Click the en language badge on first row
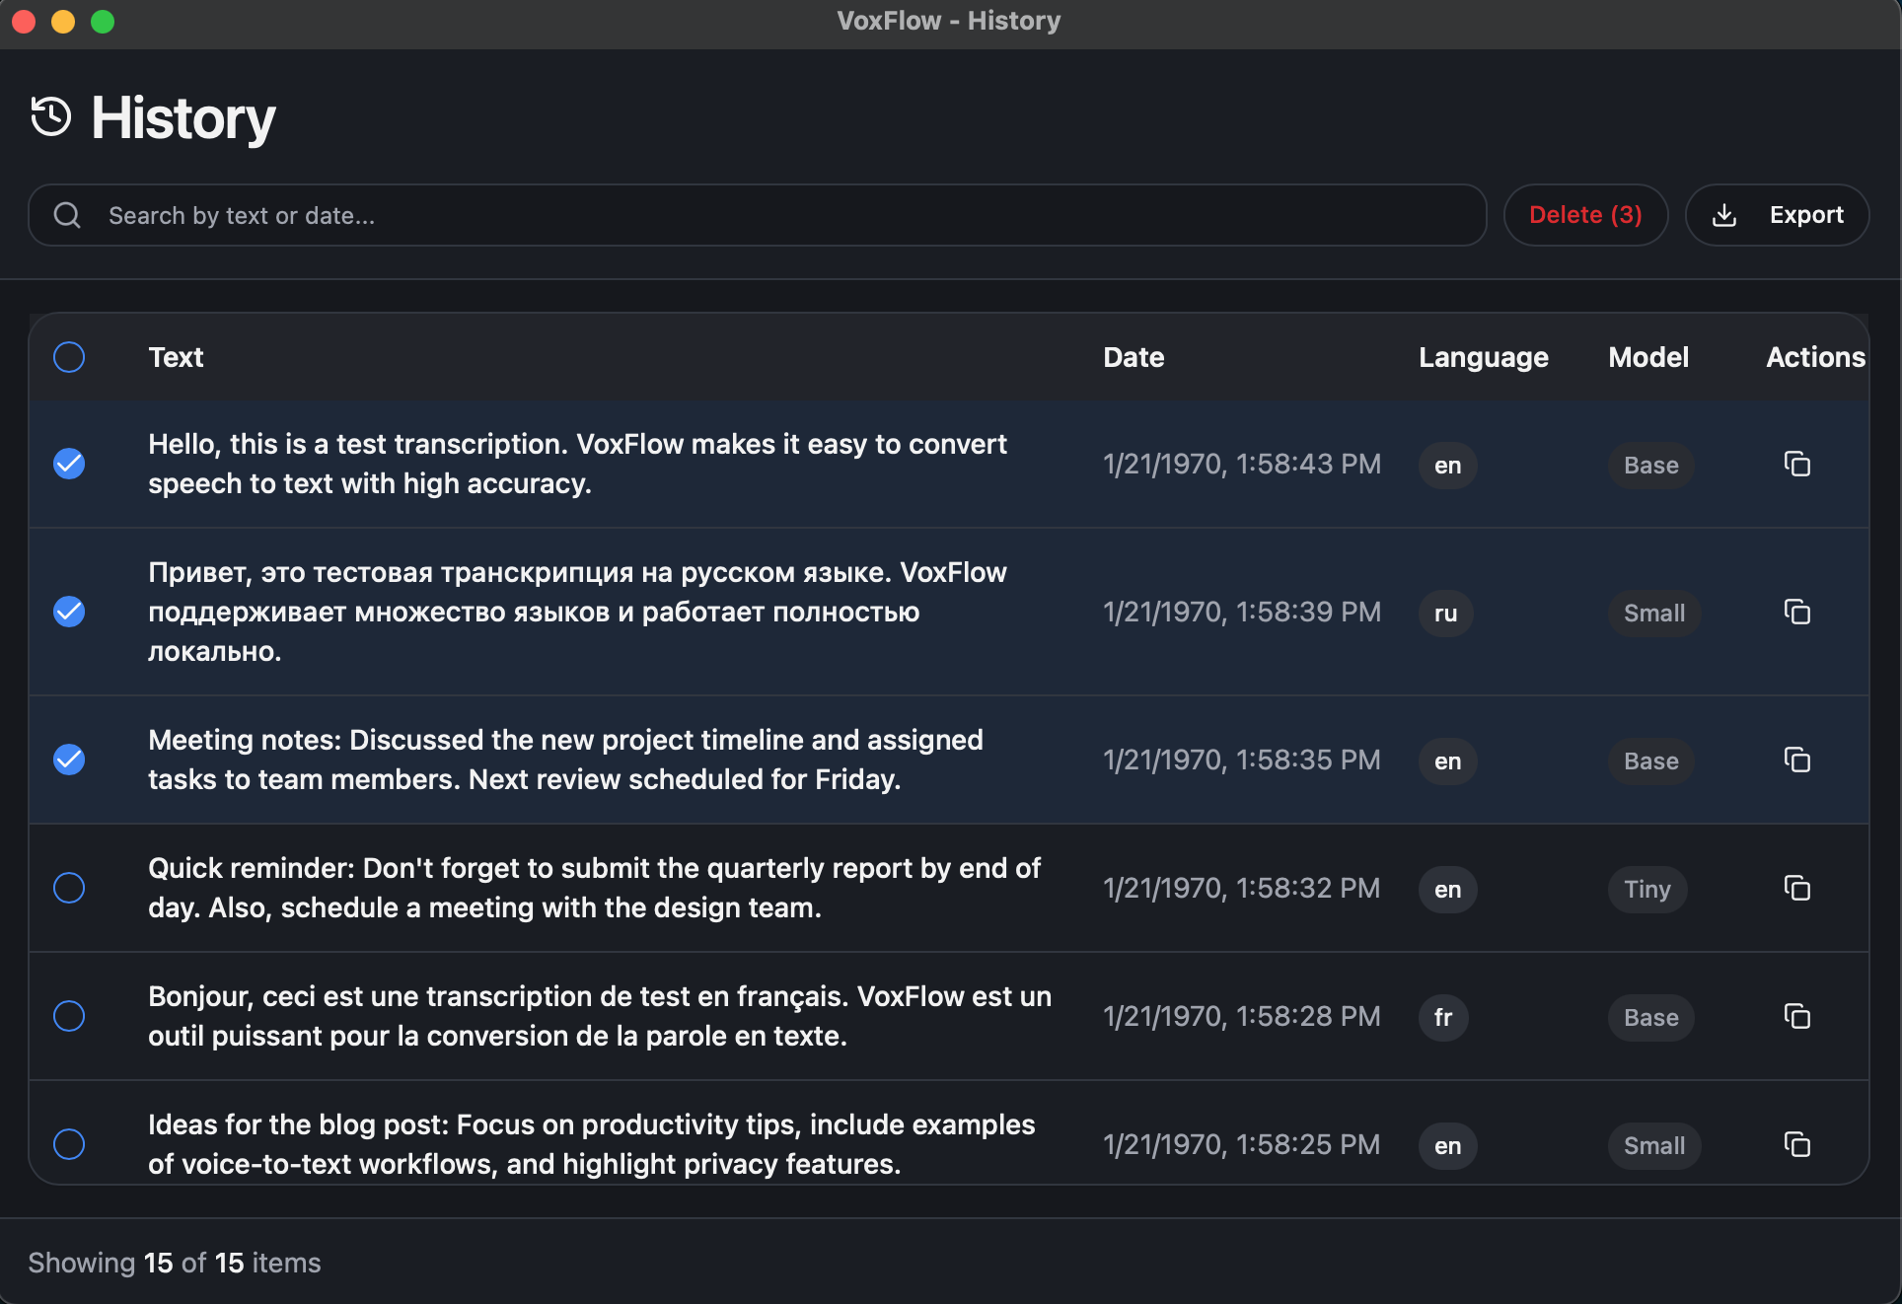 (1447, 465)
